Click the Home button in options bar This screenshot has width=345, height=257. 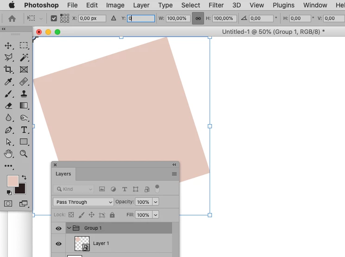pos(12,19)
